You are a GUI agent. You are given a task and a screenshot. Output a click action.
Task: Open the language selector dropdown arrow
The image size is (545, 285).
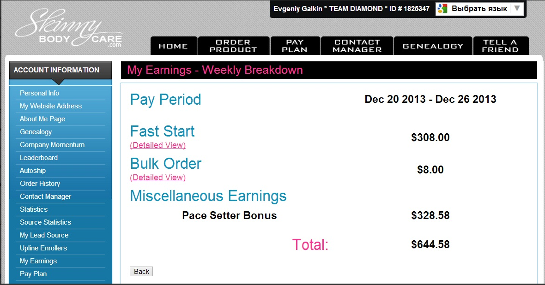click(x=517, y=8)
